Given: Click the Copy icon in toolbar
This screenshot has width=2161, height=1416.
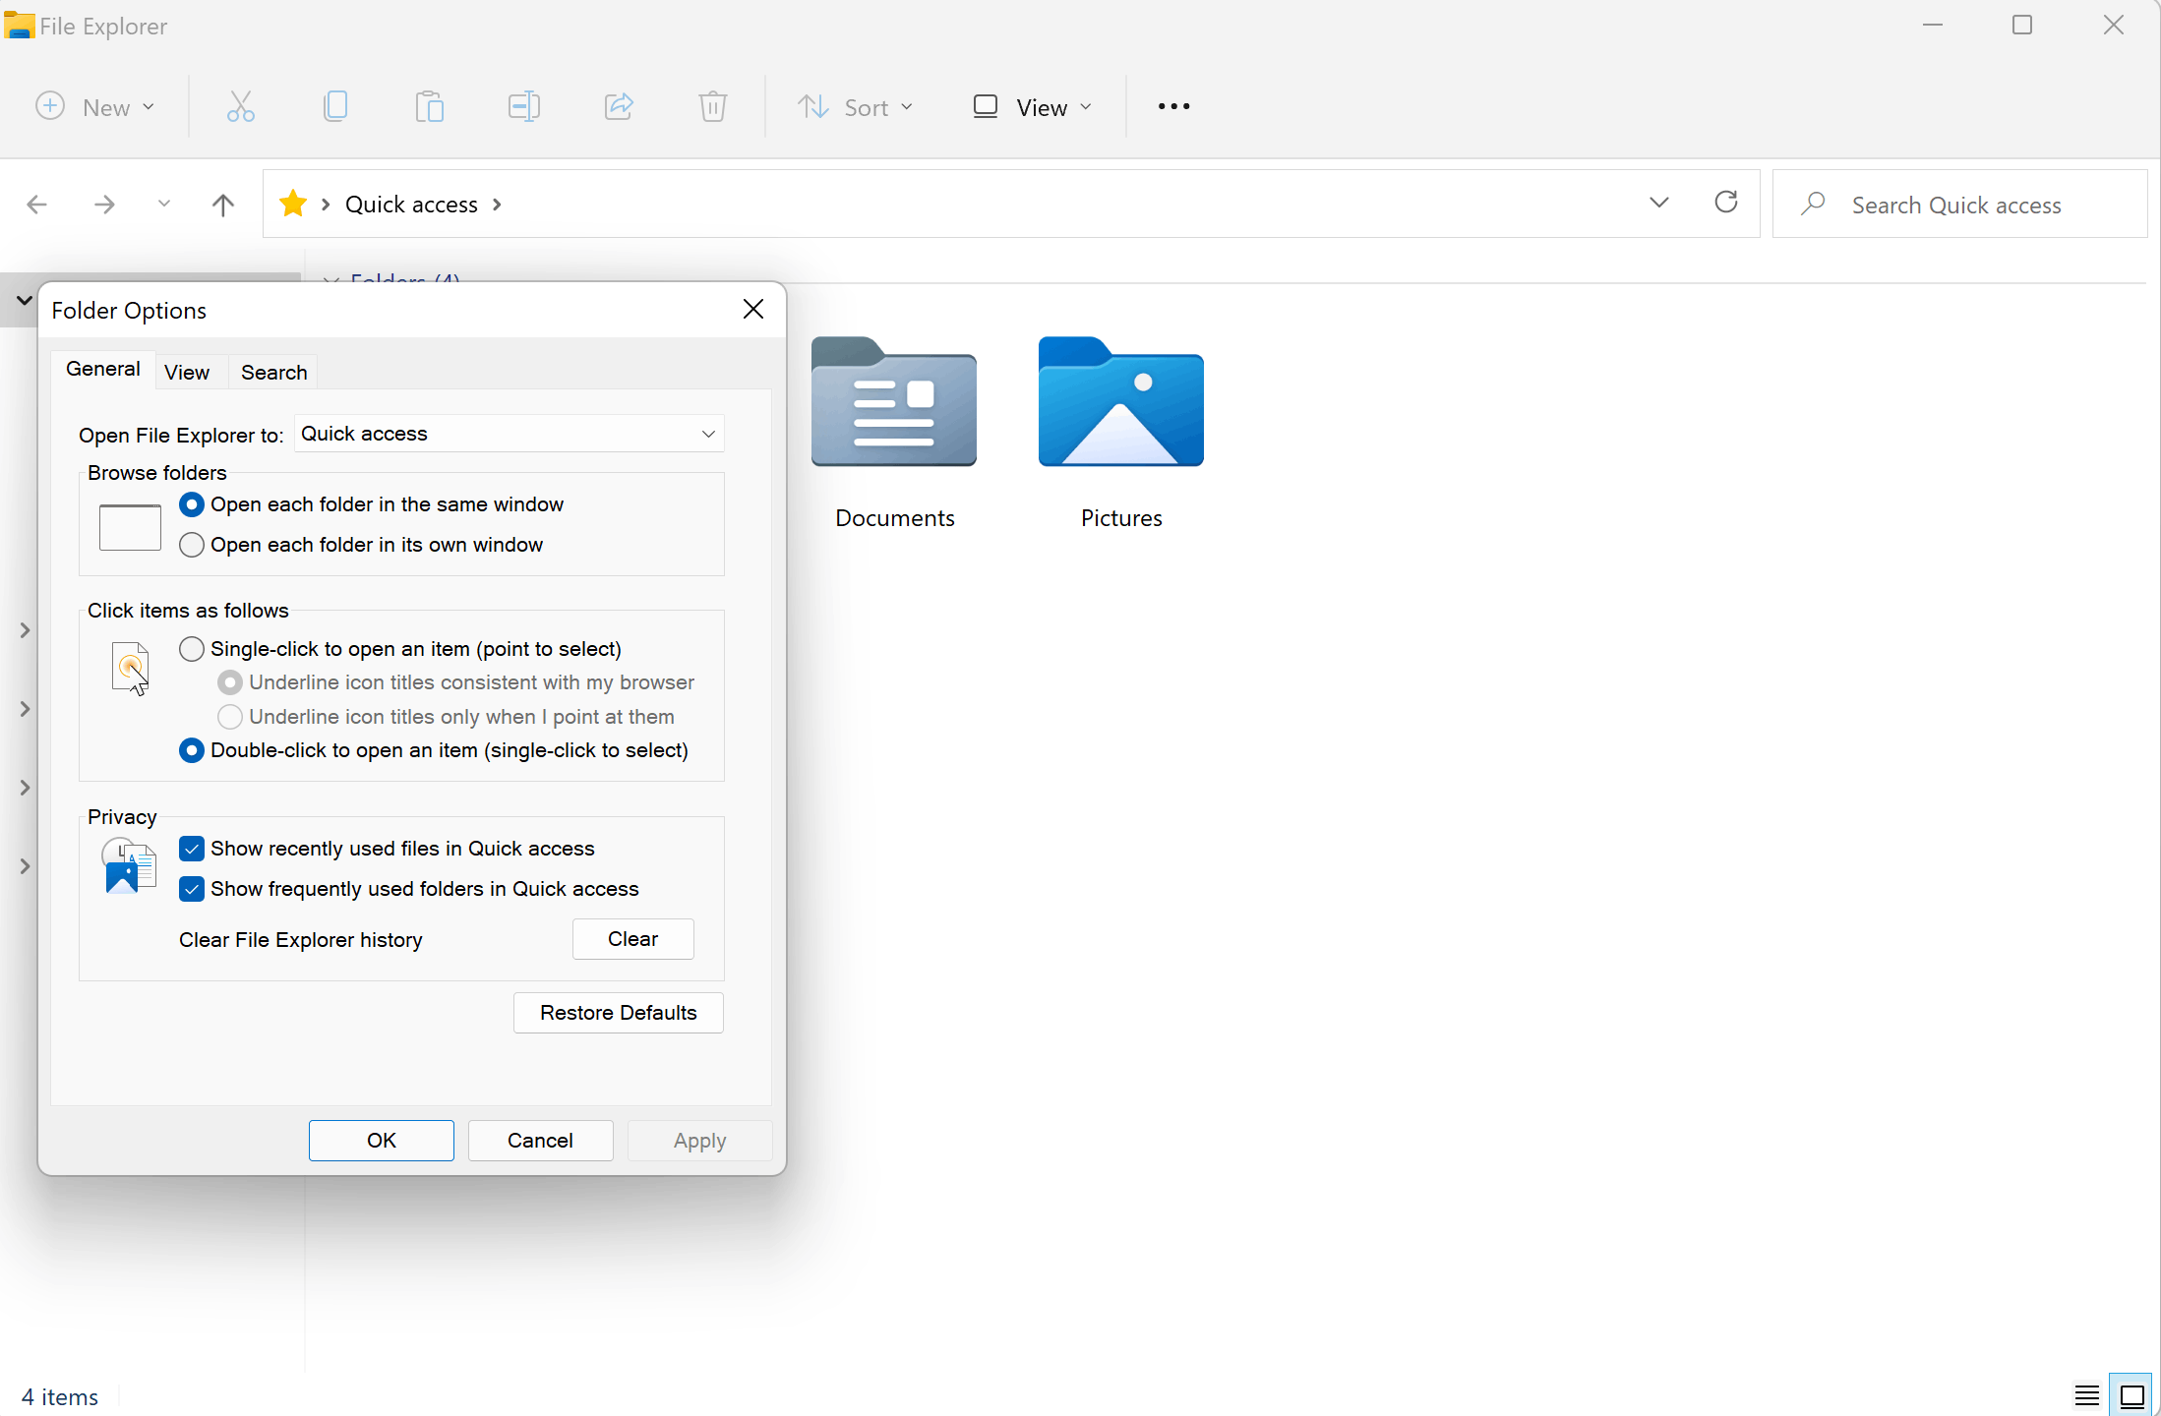Looking at the screenshot, I should 335,106.
